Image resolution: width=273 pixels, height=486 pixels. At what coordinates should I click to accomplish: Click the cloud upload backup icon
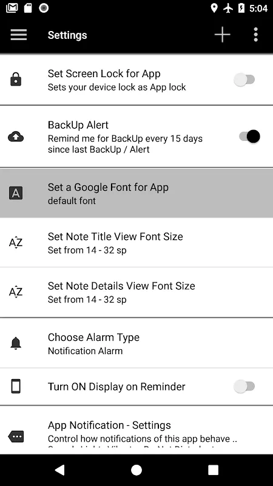[16, 137]
